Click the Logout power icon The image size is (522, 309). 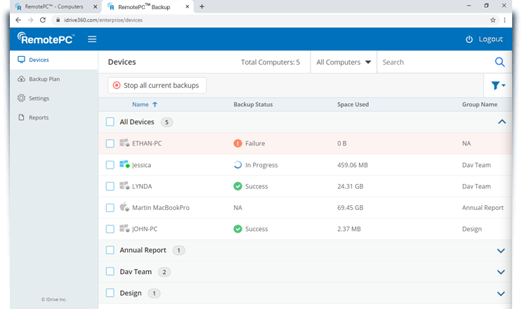[x=469, y=39]
